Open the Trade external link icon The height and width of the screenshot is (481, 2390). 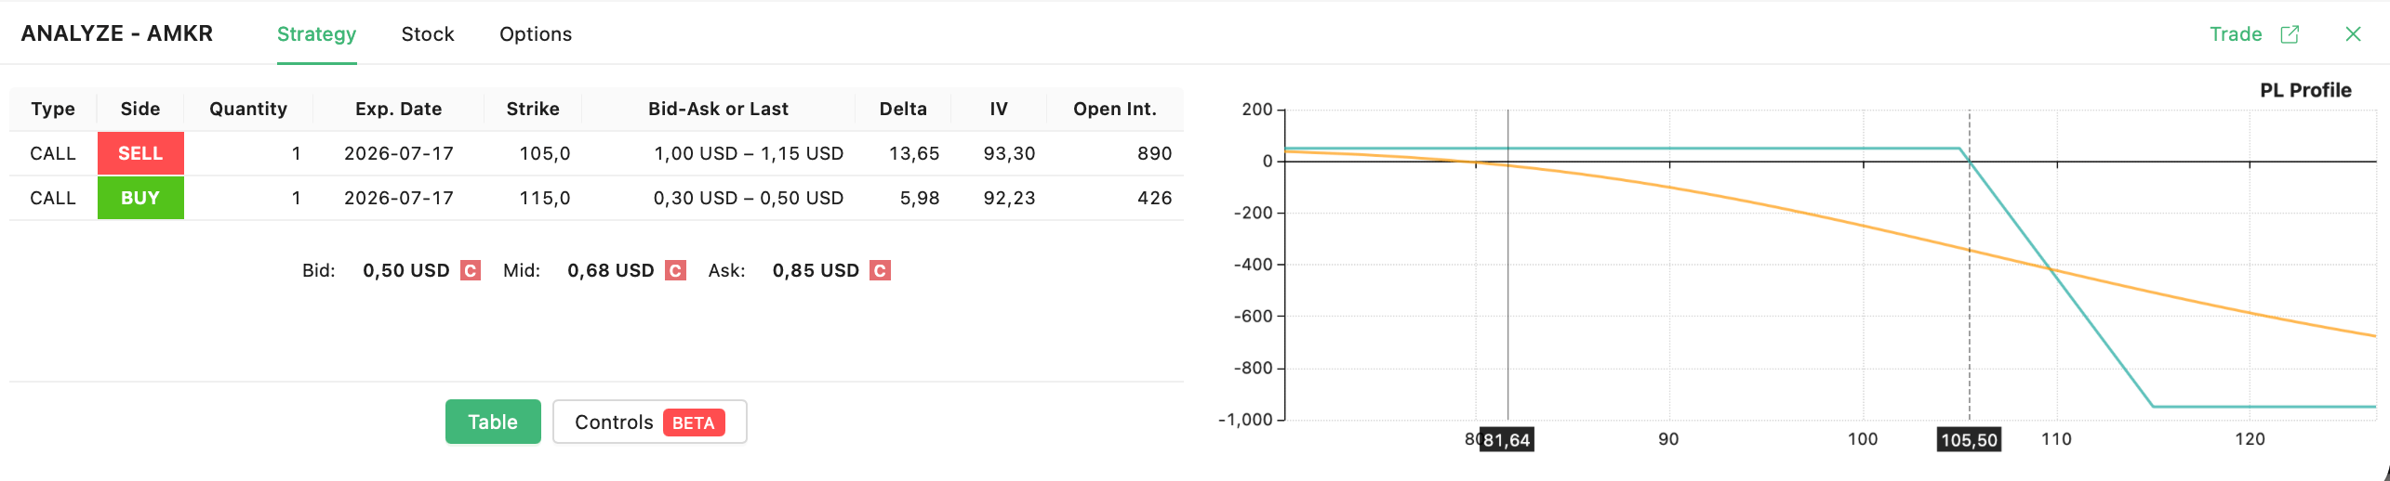click(2290, 34)
